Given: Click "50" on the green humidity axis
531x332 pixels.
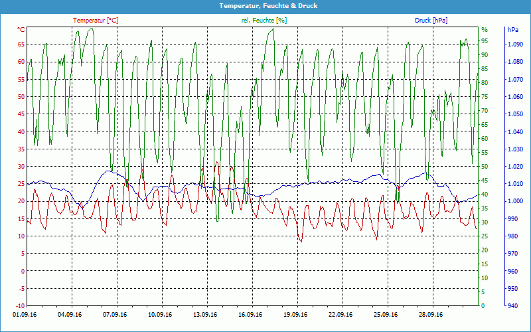Looking at the screenshot, I should pyautogui.click(x=485, y=167).
